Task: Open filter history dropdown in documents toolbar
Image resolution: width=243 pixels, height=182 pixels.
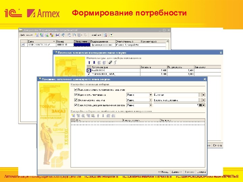Action: click(80, 35)
